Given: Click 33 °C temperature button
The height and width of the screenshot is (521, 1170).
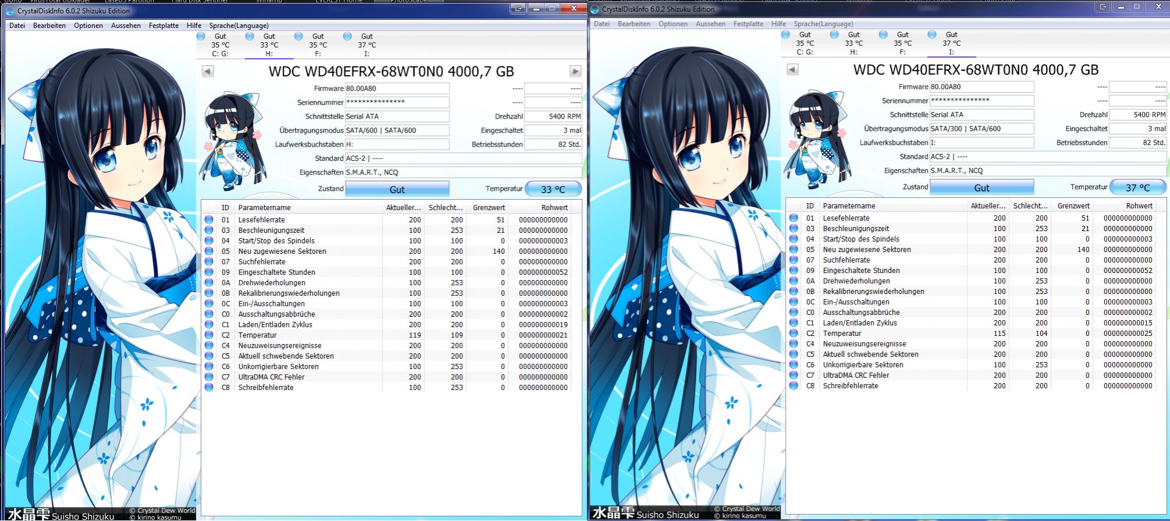Looking at the screenshot, I should click(553, 189).
